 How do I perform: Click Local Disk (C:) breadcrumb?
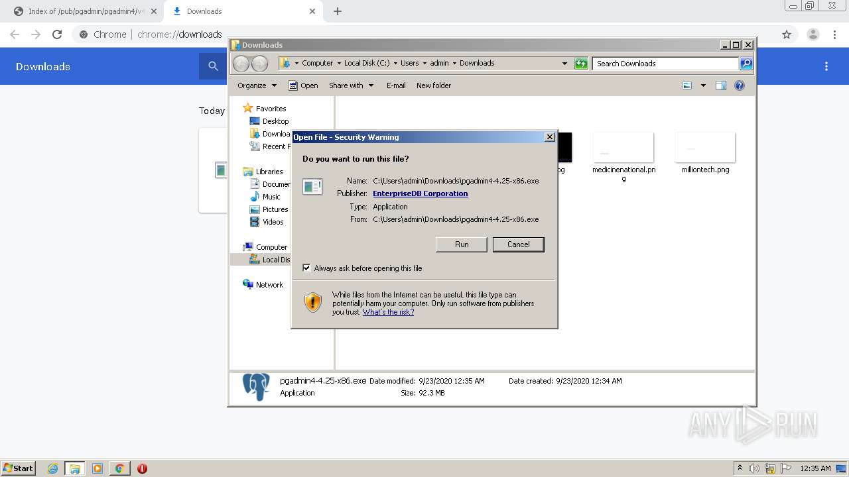367,64
